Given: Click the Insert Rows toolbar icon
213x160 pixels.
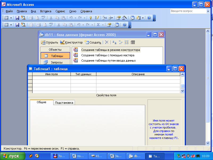Looking at the screenshot, I should [104, 18].
